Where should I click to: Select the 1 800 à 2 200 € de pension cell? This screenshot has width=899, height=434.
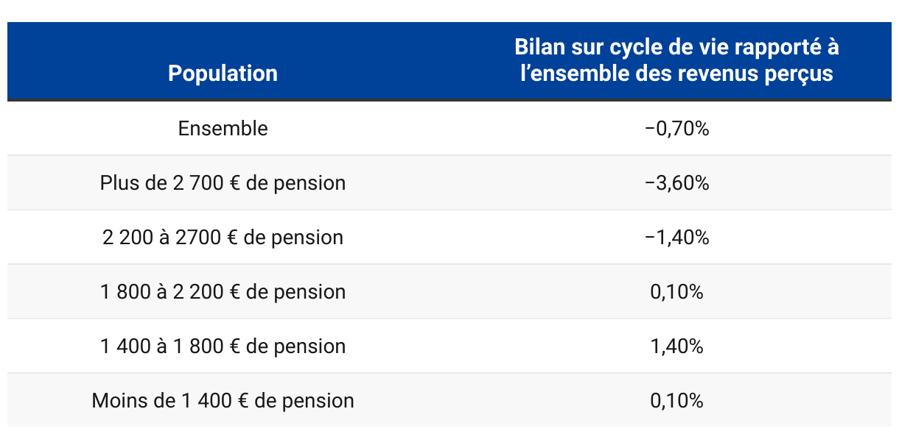(223, 291)
